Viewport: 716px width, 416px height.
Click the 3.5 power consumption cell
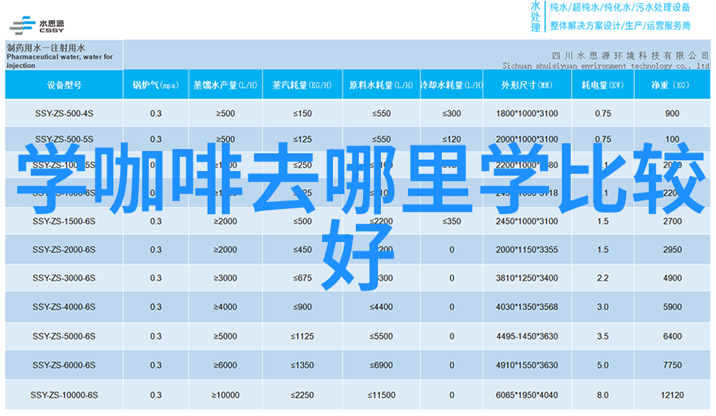click(x=603, y=337)
